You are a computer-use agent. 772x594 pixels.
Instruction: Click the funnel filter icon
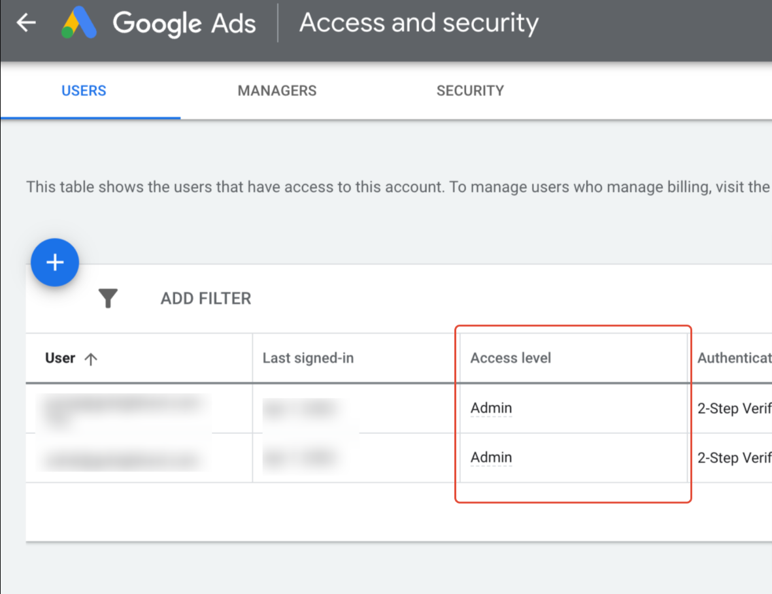108,299
